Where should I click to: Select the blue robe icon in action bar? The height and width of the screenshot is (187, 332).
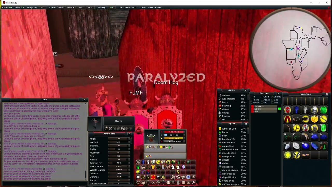143,162
